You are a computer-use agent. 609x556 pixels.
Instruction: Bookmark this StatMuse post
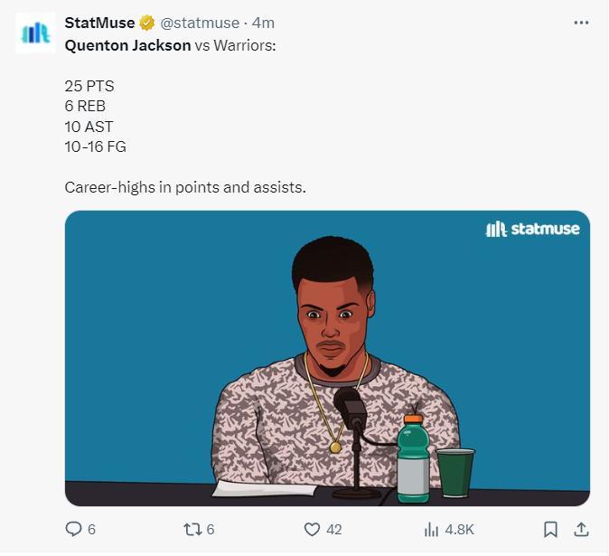[x=551, y=529]
